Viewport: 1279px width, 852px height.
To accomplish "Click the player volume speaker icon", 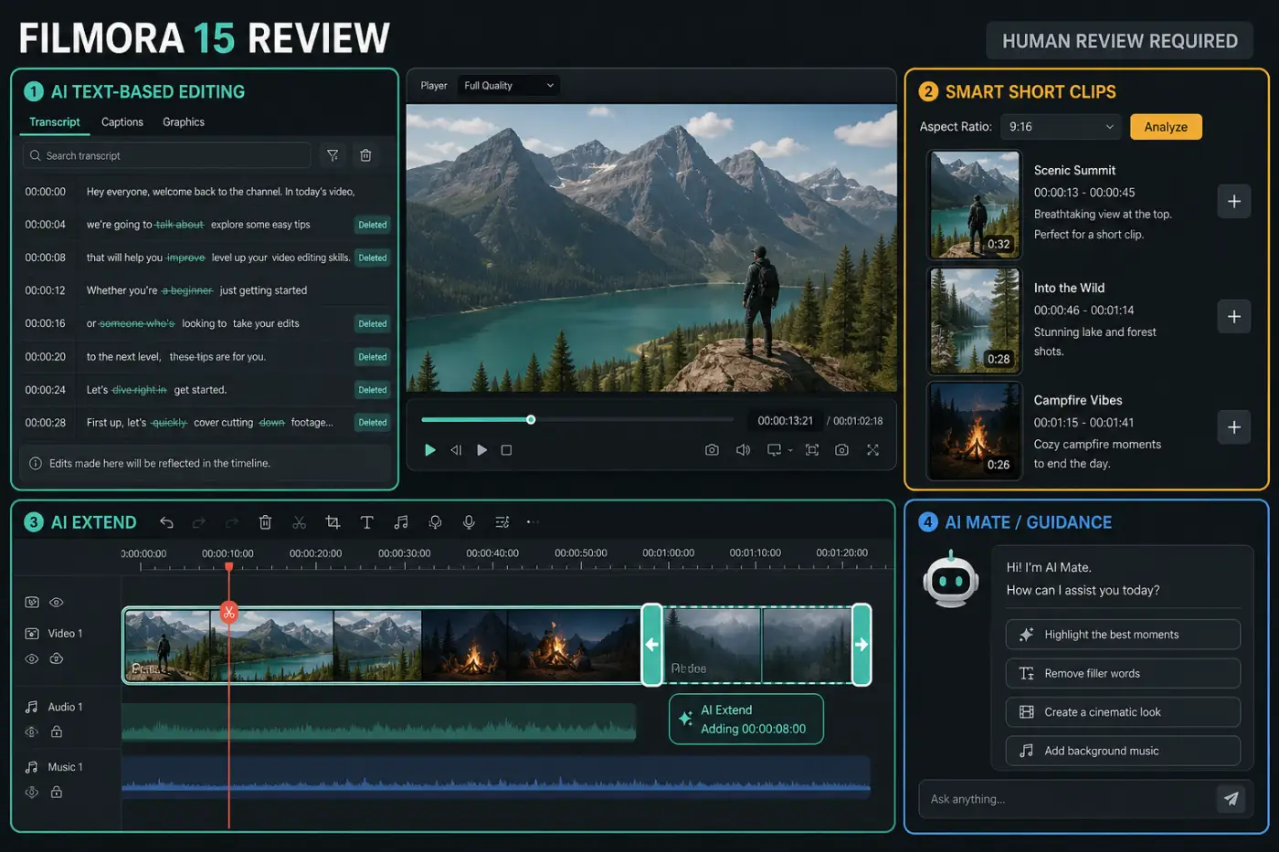I will click(743, 450).
